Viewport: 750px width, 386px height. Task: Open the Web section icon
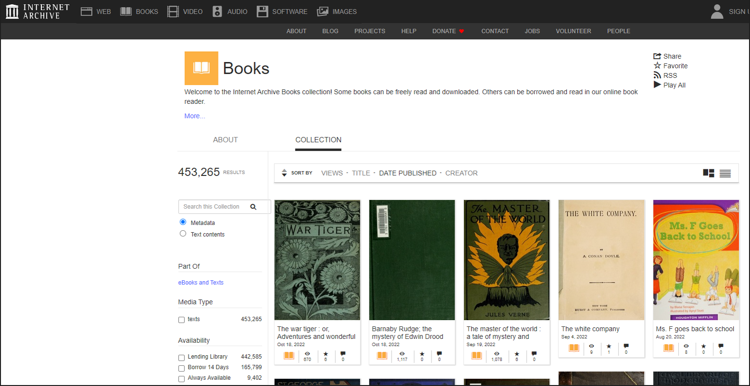pos(87,12)
